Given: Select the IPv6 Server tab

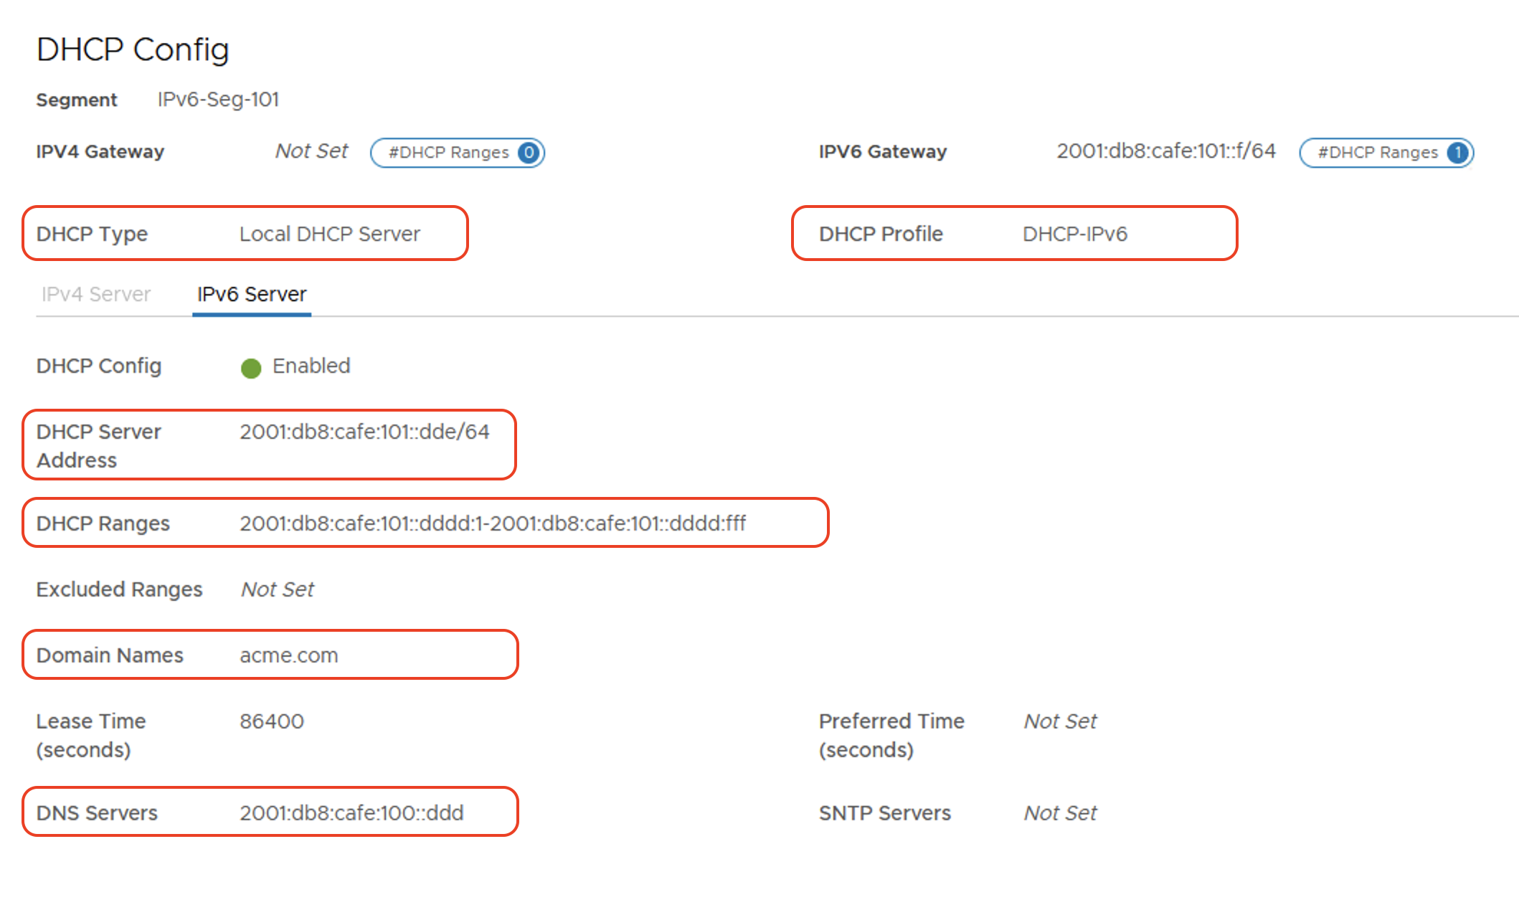Looking at the screenshot, I should (x=252, y=294).
